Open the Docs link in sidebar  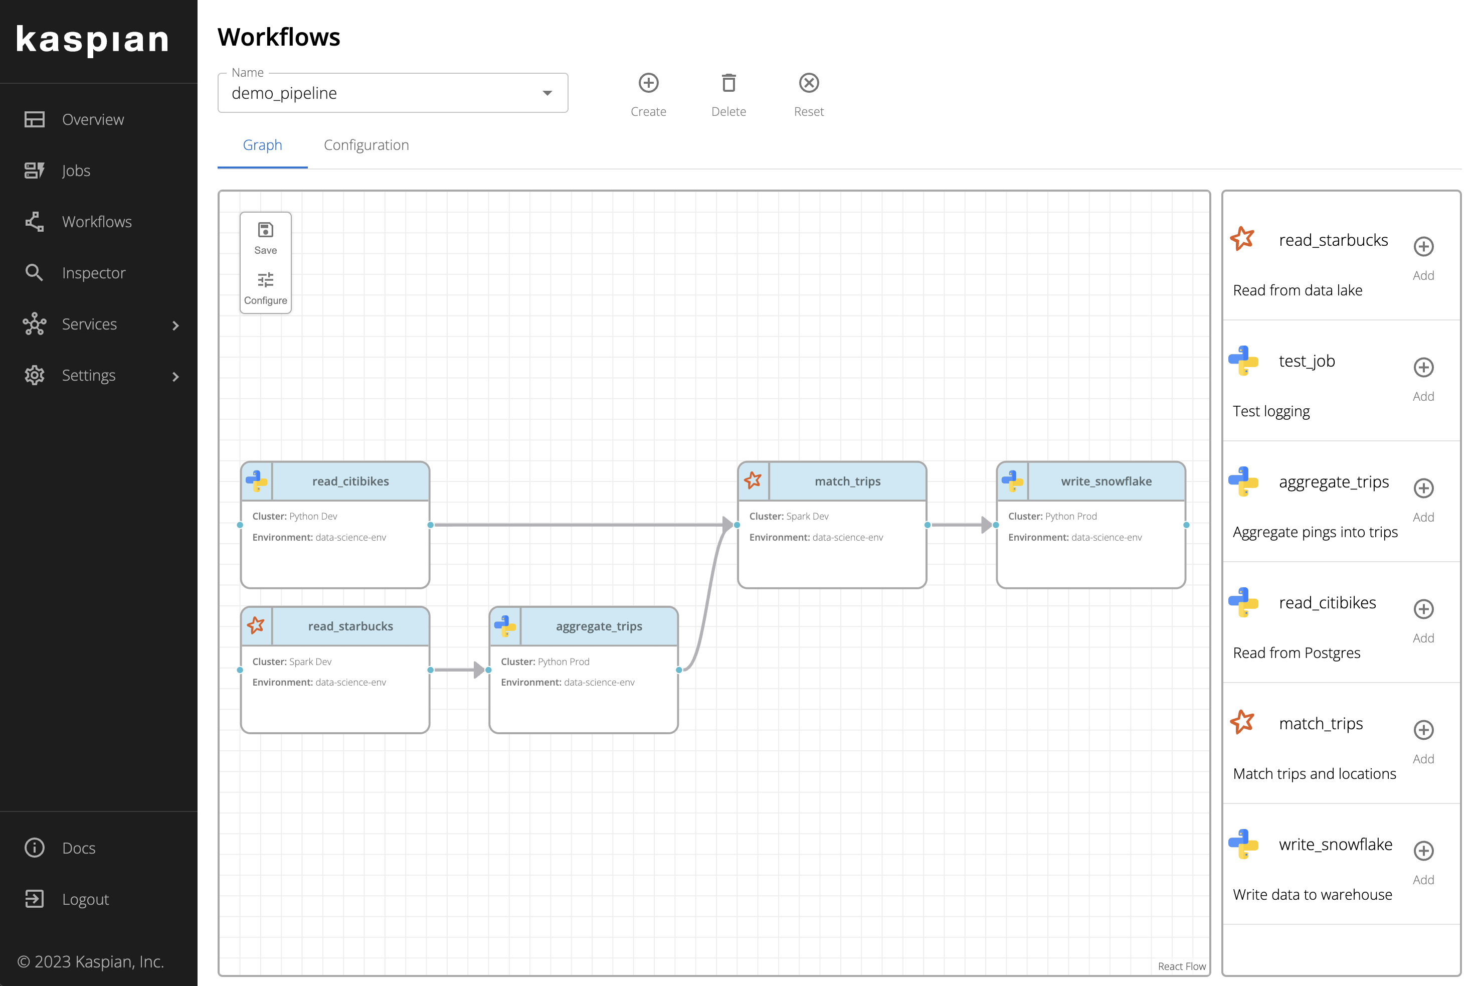coord(79,848)
